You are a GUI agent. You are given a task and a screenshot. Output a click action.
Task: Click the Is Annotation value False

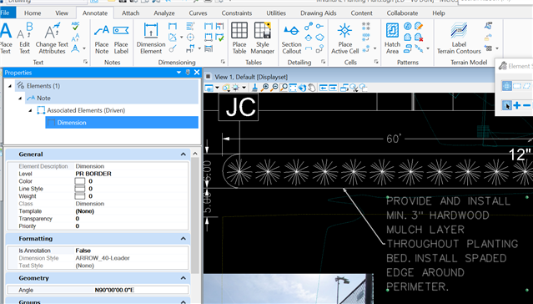pos(83,251)
